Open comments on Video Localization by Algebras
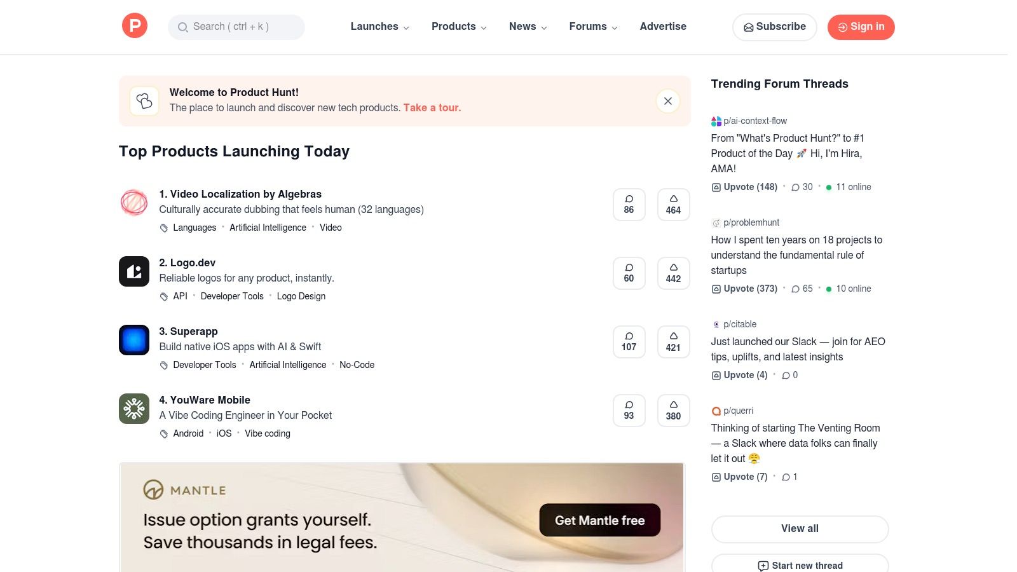Viewport: 1017px width, 572px height. click(629, 204)
